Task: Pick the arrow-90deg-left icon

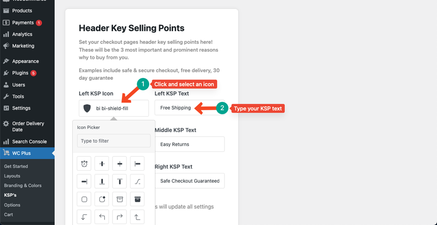Action: point(102,217)
